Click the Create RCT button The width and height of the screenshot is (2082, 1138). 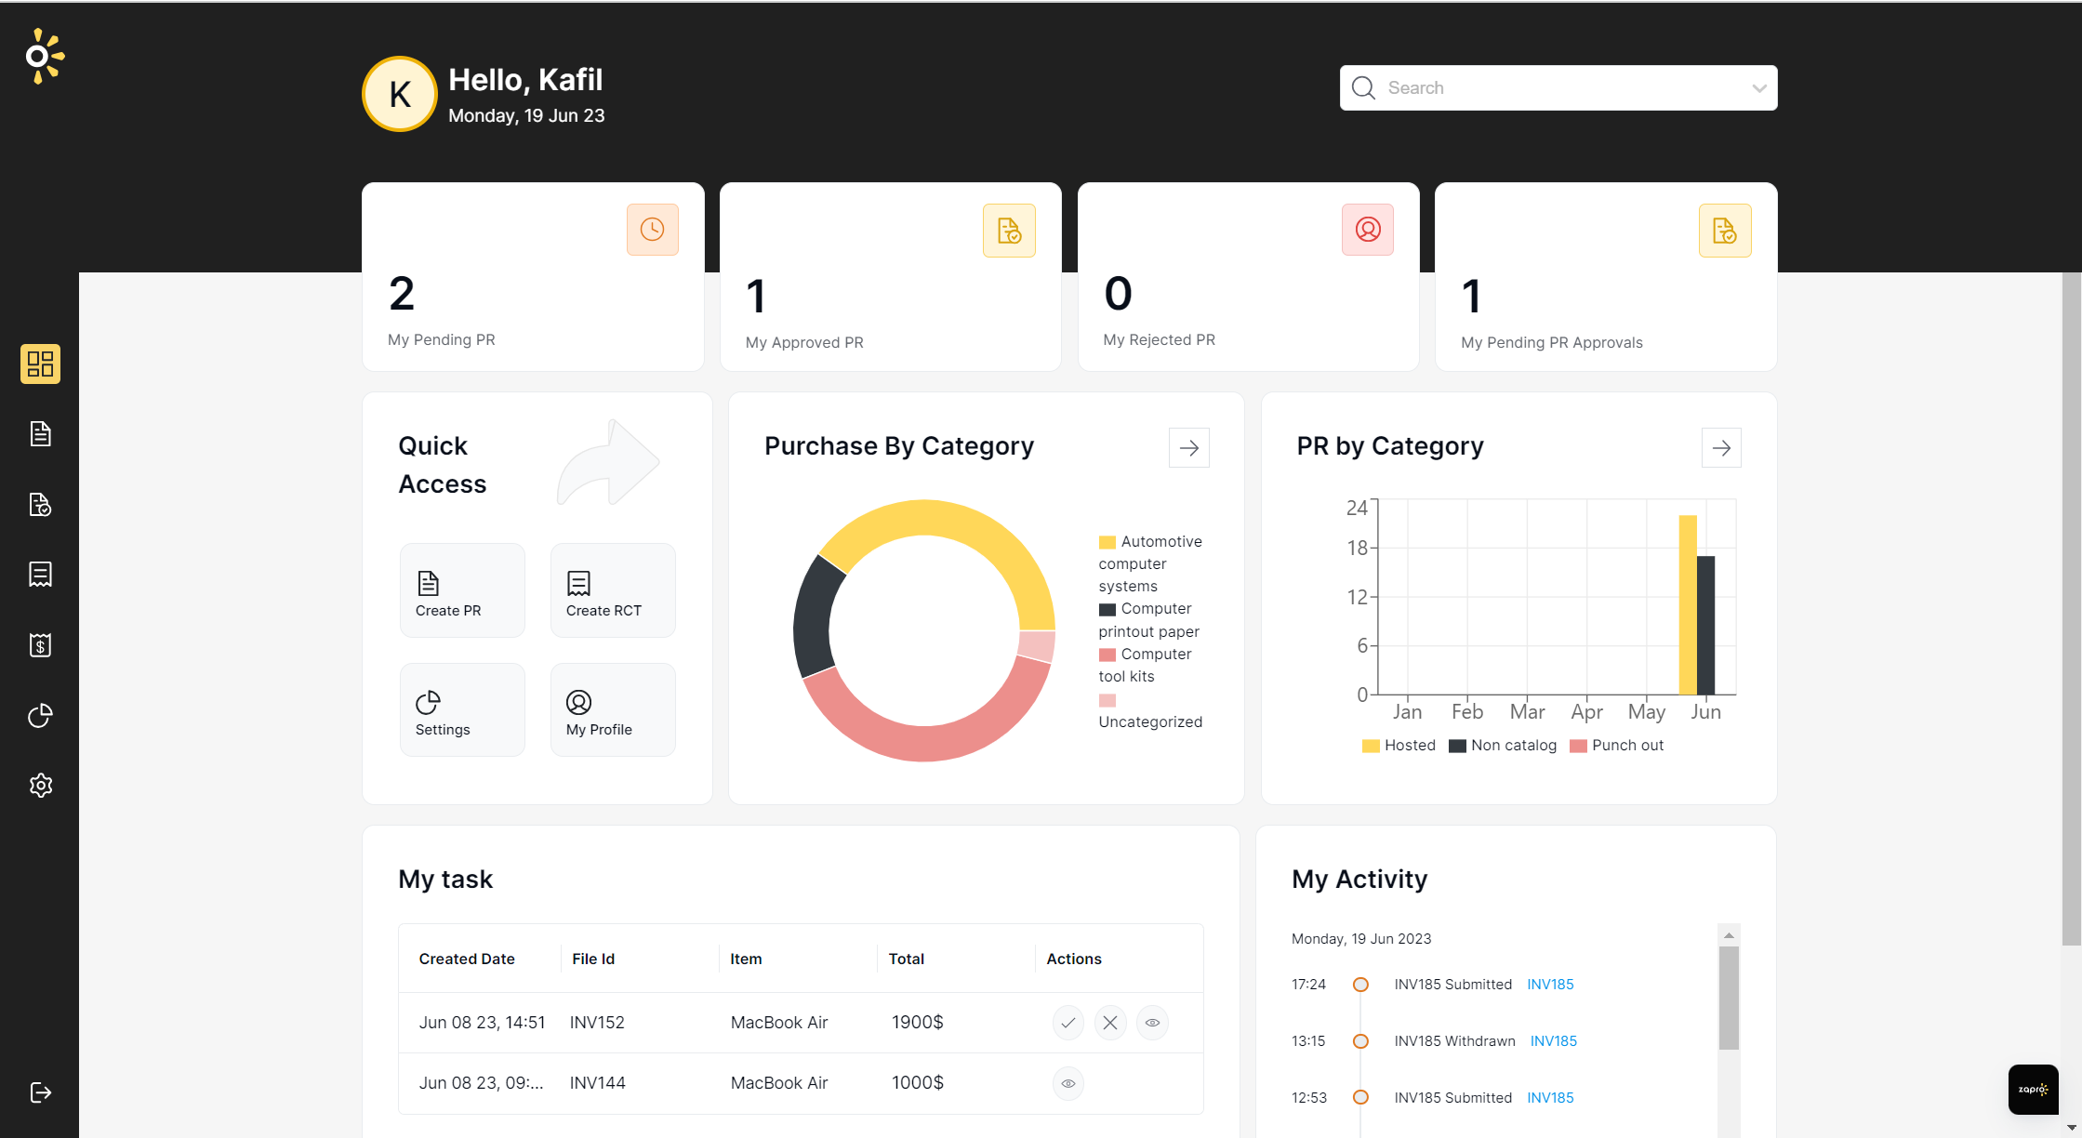pyautogui.click(x=612, y=590)
